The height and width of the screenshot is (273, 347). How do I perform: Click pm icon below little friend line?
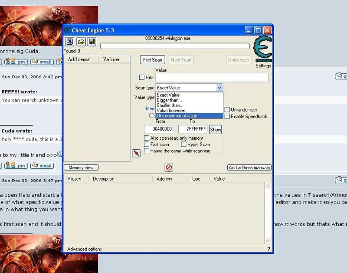point(16,165)
